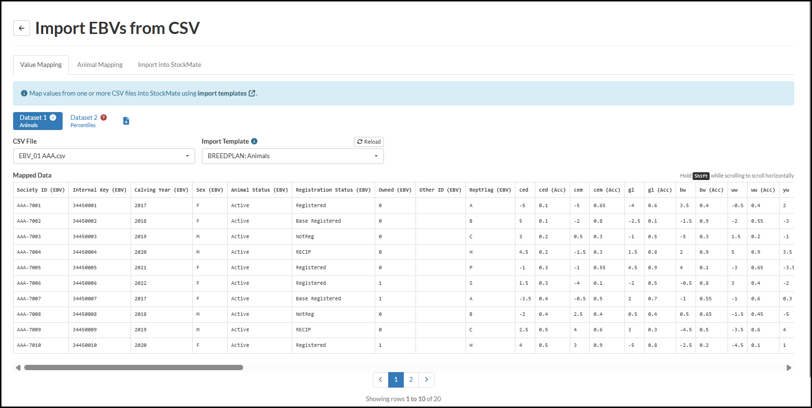812x408 pixels.
Task: Select Dataset 2 Percentiles
Action: [84, 121]
